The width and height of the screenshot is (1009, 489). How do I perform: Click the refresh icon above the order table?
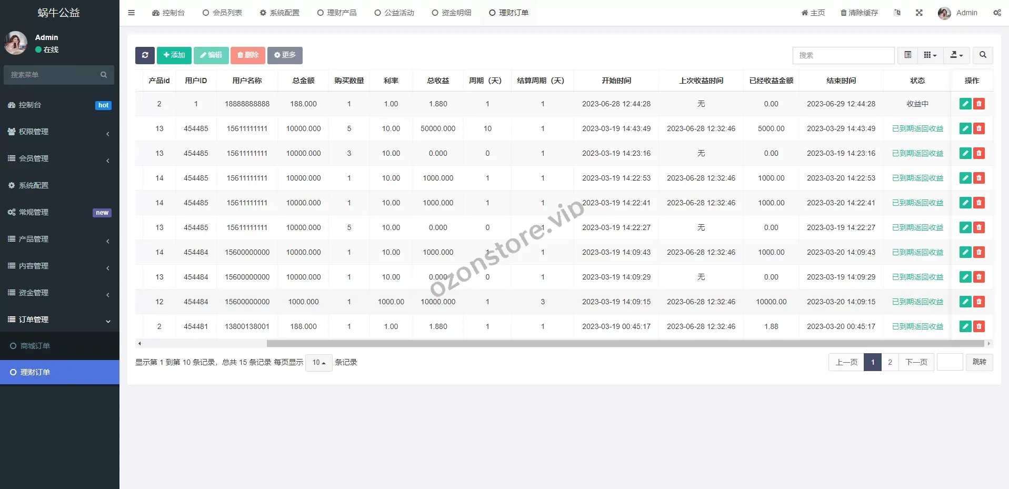click(x=145, y=55)
